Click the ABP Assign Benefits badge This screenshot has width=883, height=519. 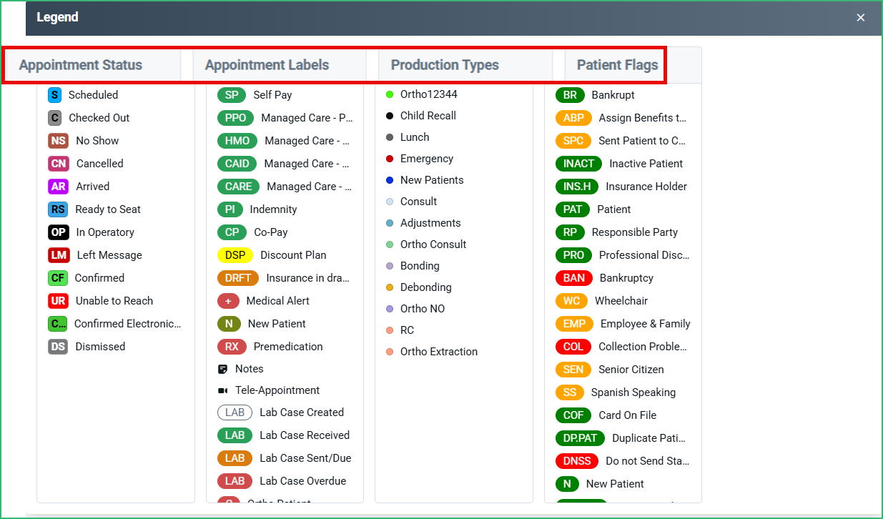point(573,118)
